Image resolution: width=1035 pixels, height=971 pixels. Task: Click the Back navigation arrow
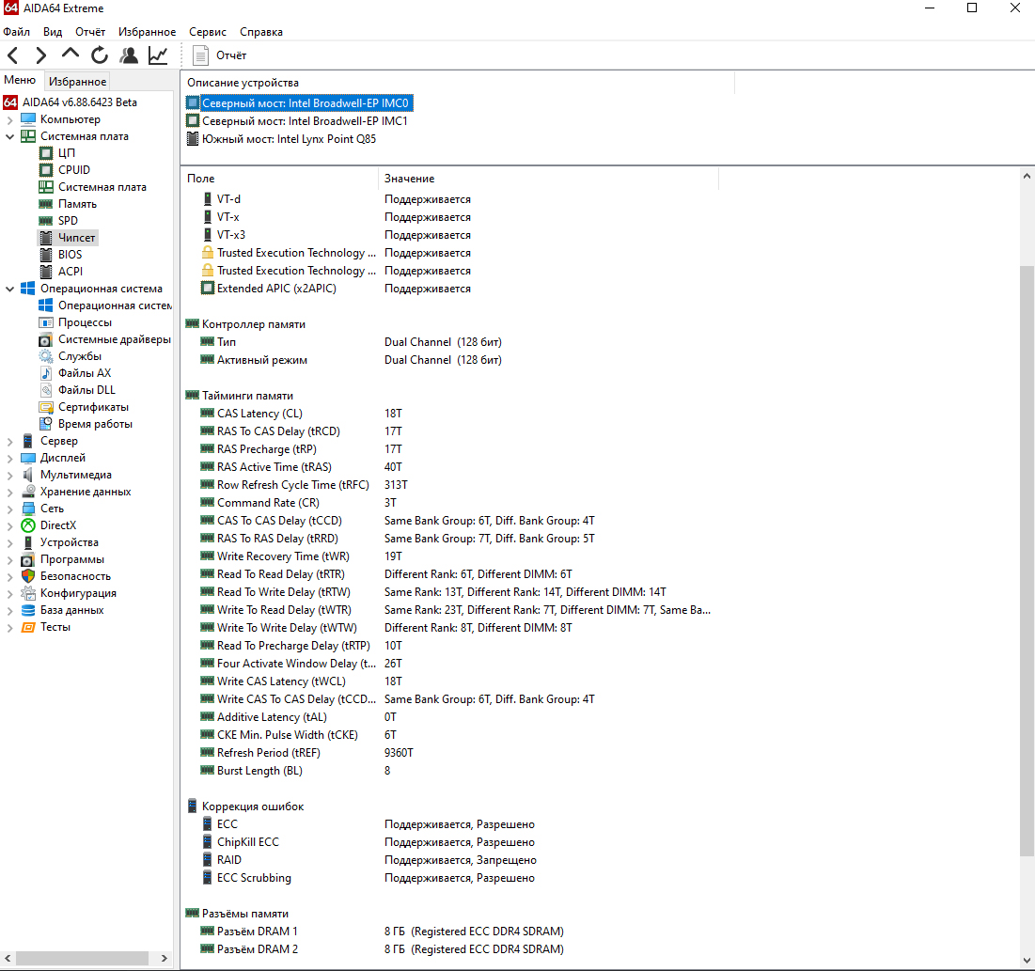(12, 55)
